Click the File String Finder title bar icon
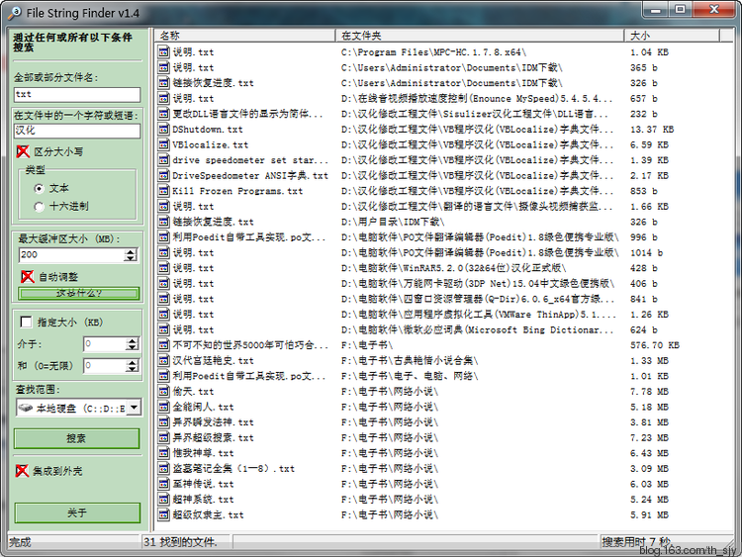742x557 pixels. 15,13
